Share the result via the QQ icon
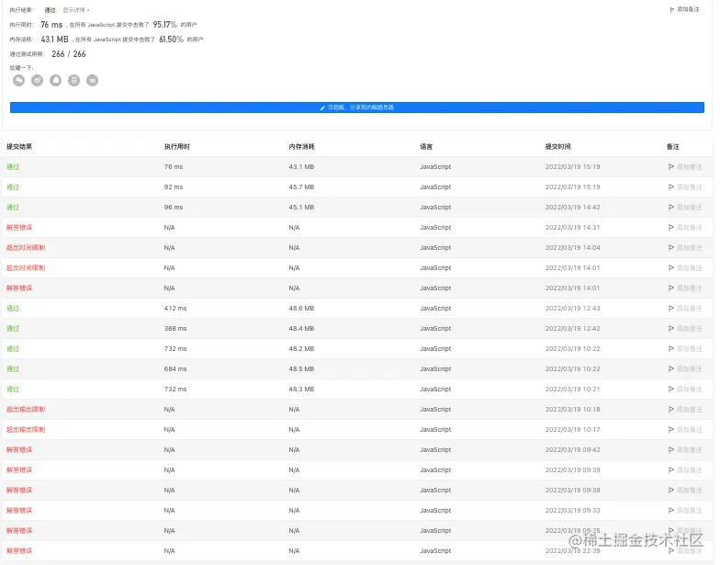The image size is (720, 565). coord(55,81)
